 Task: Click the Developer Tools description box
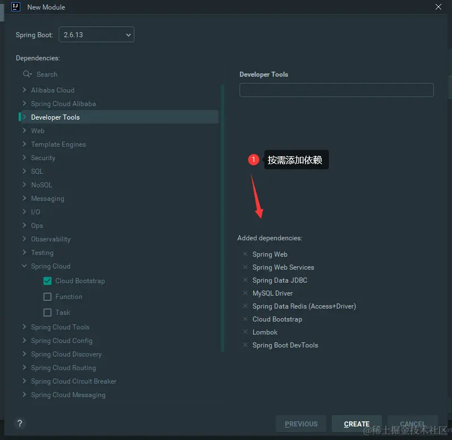coord(336,90)
